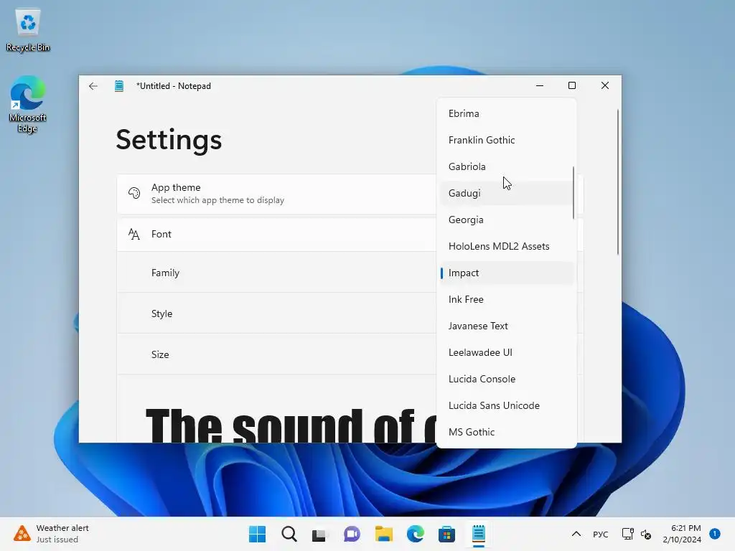Open the Windows Start menu
Viewport: 735px width, 551px height.
[x=257, y=534]
